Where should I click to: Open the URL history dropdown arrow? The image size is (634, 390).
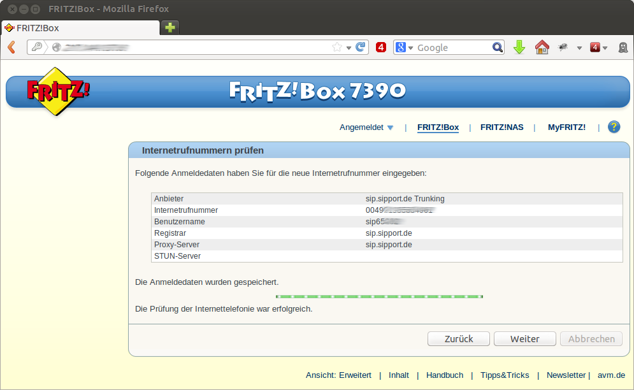pos(349,48)
